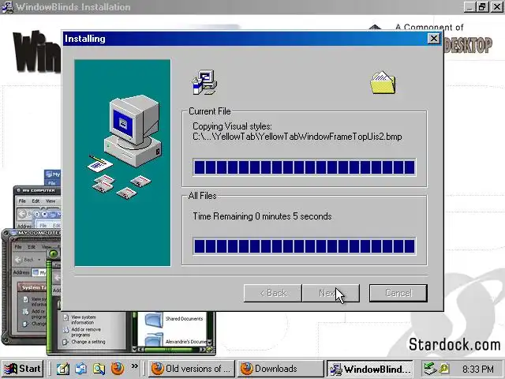505x379 pixels.
Task: Click the computer setup icon above Current File
Action: point(204,82)
